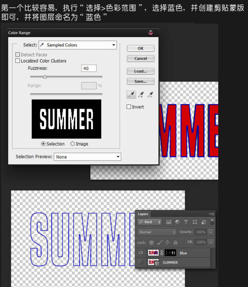Select the Blue layer name
The height and width of the screenshot is (287, 248).
183,253
